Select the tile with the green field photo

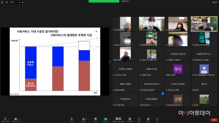(x=204, y=99)
